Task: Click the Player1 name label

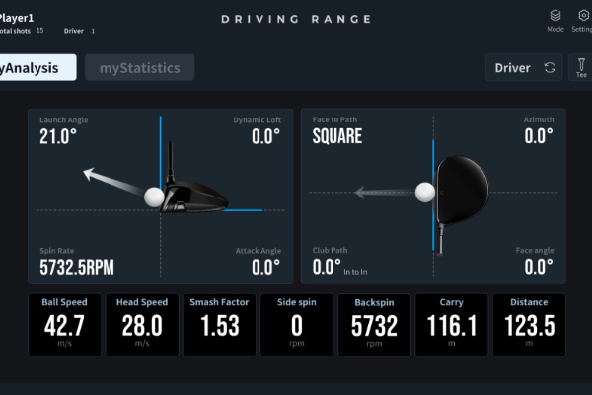Action: click(16, 18)
